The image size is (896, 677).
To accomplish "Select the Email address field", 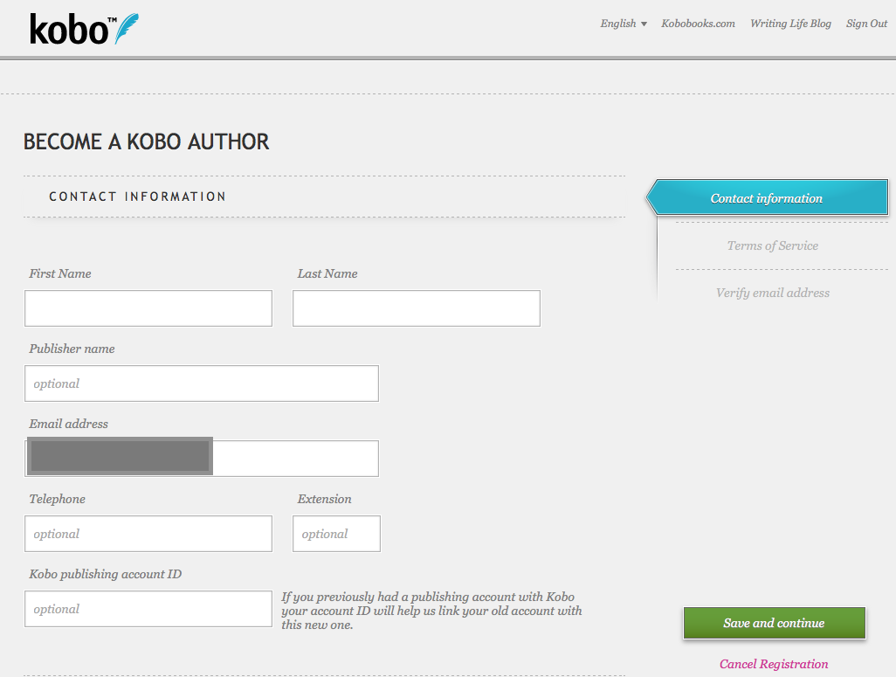I will [x=202, y=459].
